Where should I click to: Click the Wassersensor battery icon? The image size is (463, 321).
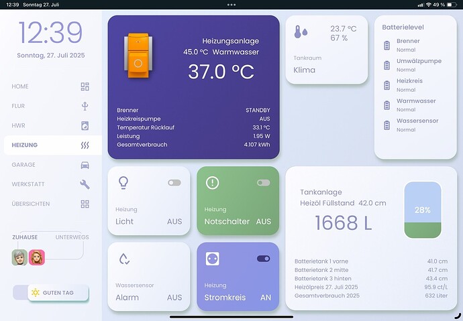pos(387,125)
